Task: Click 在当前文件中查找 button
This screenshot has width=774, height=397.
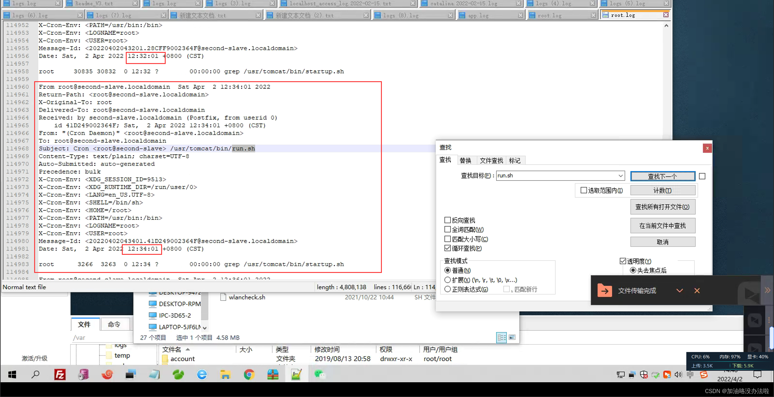Action: [x=663, y=226]
